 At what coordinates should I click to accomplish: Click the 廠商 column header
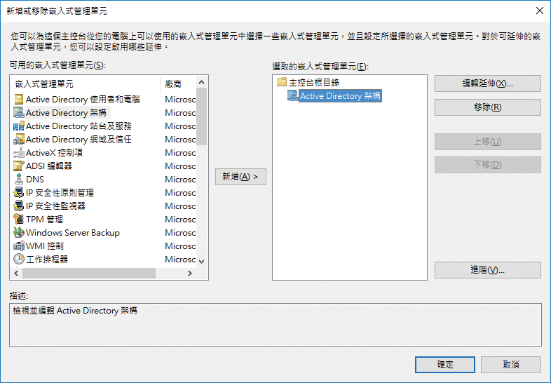pyautogui.click(x=178, y=84)
